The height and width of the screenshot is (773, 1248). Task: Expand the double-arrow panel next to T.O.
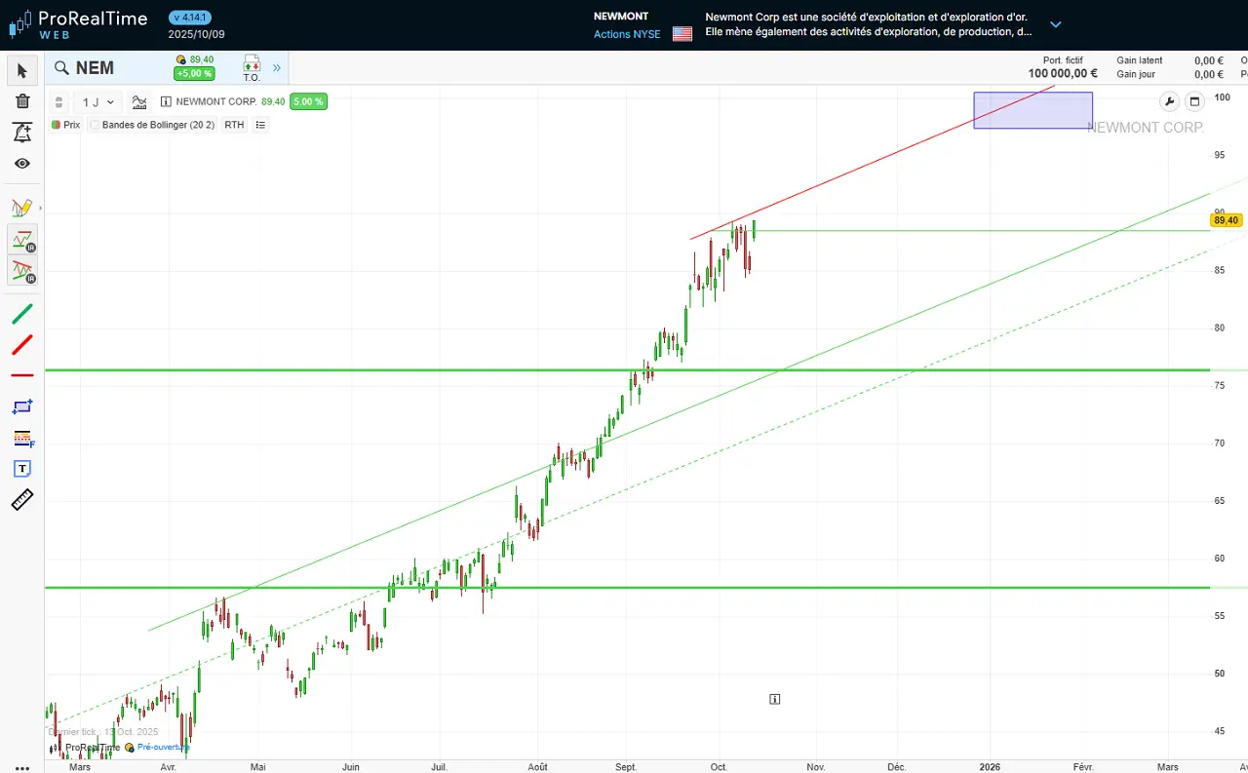277,68
